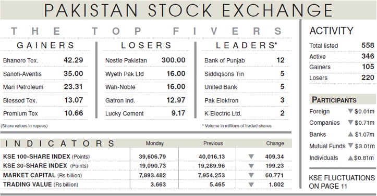The width and height of the screenshot is (377, 196).
Task: Click the KSE 100-Share Index down arrow
Action: 251,156
